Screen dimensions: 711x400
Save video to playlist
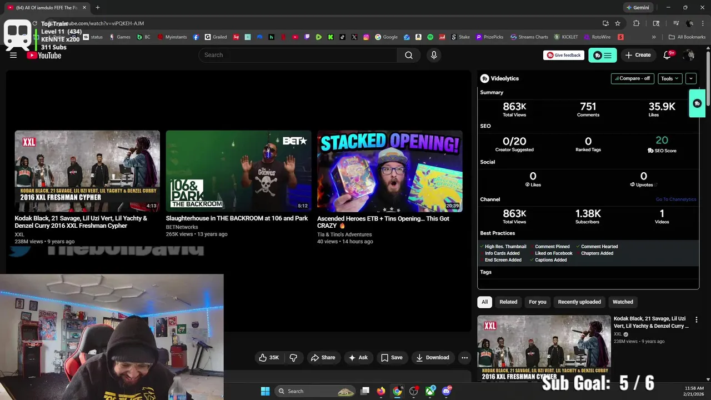pos(392,358)
